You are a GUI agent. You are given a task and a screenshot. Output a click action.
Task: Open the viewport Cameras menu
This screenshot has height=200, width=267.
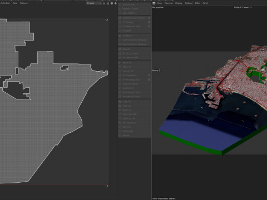[169, 3]
